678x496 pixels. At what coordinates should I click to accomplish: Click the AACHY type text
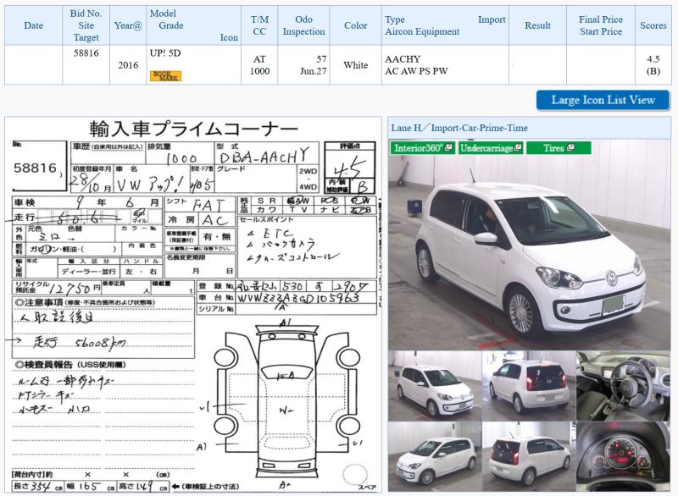[x=403, y=59]
